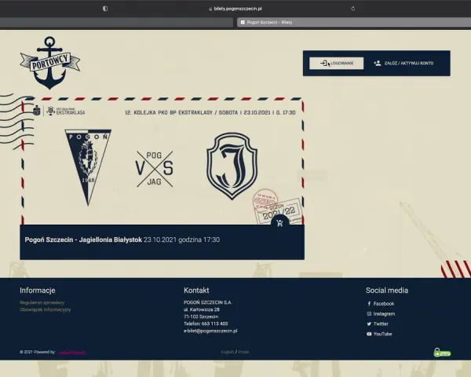471x377 pixels.
Task: Switch language to English
Action: (x=228, y=352)
